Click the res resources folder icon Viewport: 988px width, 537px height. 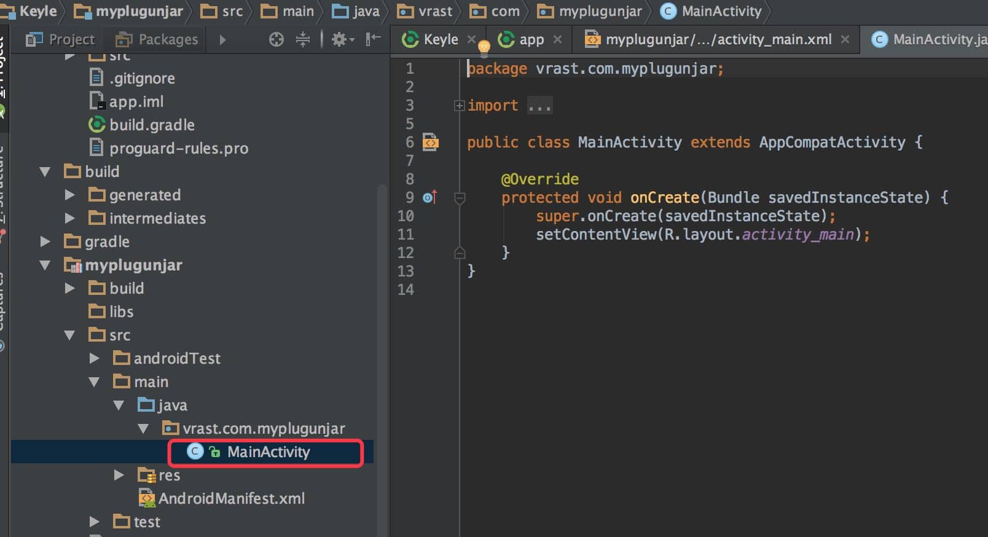(x=146, y=475)
